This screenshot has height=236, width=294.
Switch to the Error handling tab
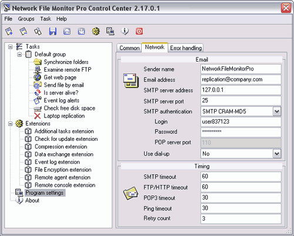coord(186,48)
